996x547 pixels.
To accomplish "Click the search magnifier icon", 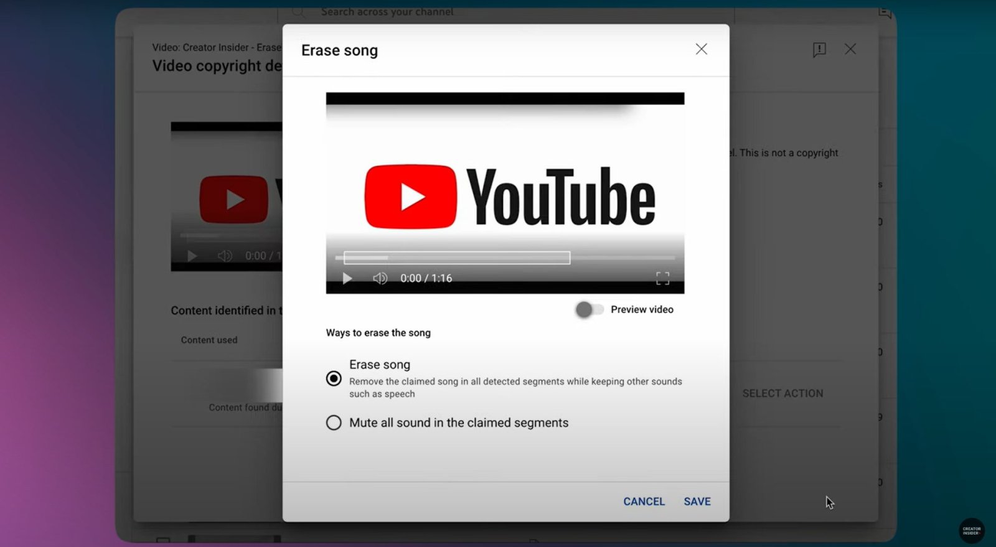I will 298,12.
